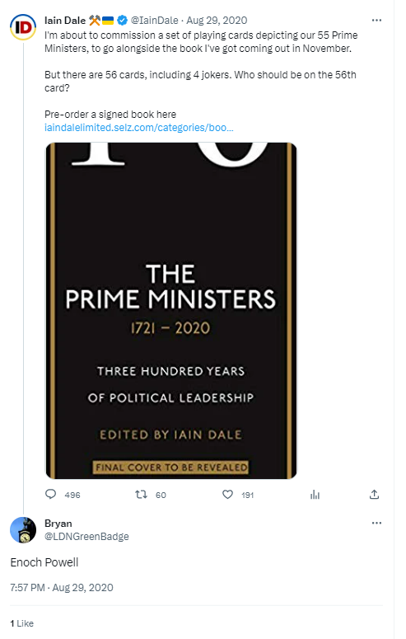The height and width of the screenshot is (639, 406).
Task: Click the reply speech bubble icon
Action: click(50, 495)
